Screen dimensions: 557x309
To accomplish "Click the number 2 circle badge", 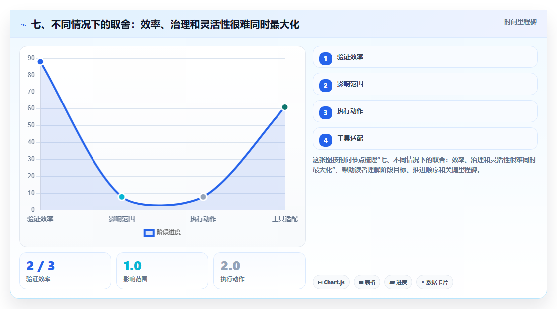I will (325, 86).
